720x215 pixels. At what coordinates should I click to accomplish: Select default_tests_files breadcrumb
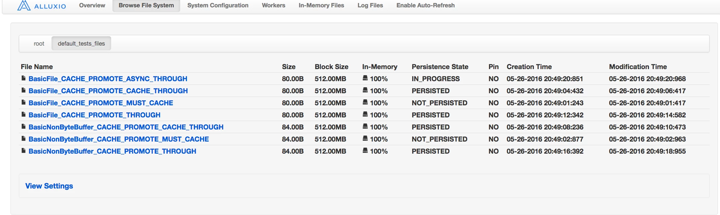(x=81, y=44)
